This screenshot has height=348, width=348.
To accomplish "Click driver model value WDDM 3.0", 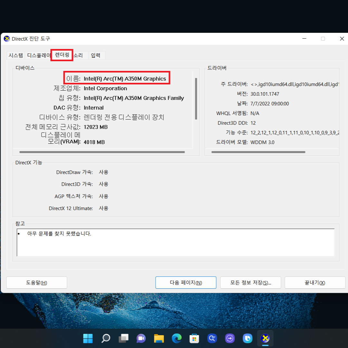I will tap(262, 142).
